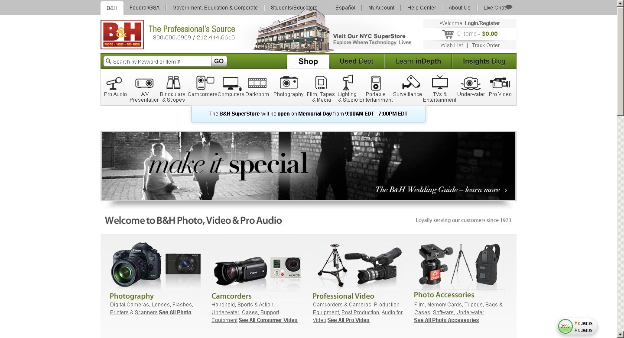The height and width of the screenshot is (338, 624).
Task: Click the Photo Accessories section heading
Action: click(444, 295)
